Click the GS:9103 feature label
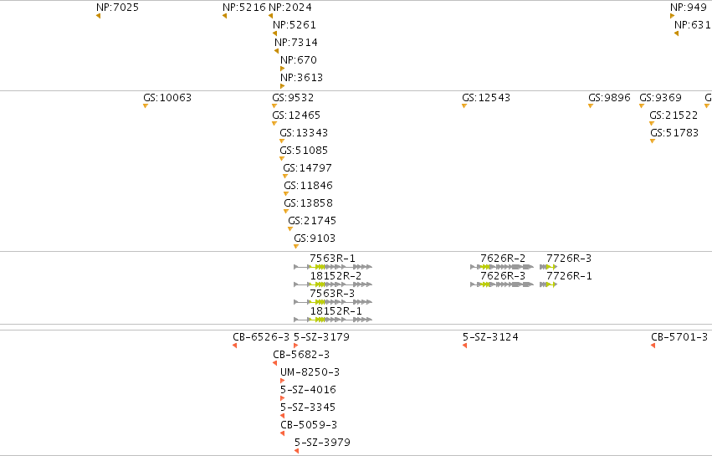Viewport: 712px width, 456px height. pyautogui.click(x=315, y=238)
